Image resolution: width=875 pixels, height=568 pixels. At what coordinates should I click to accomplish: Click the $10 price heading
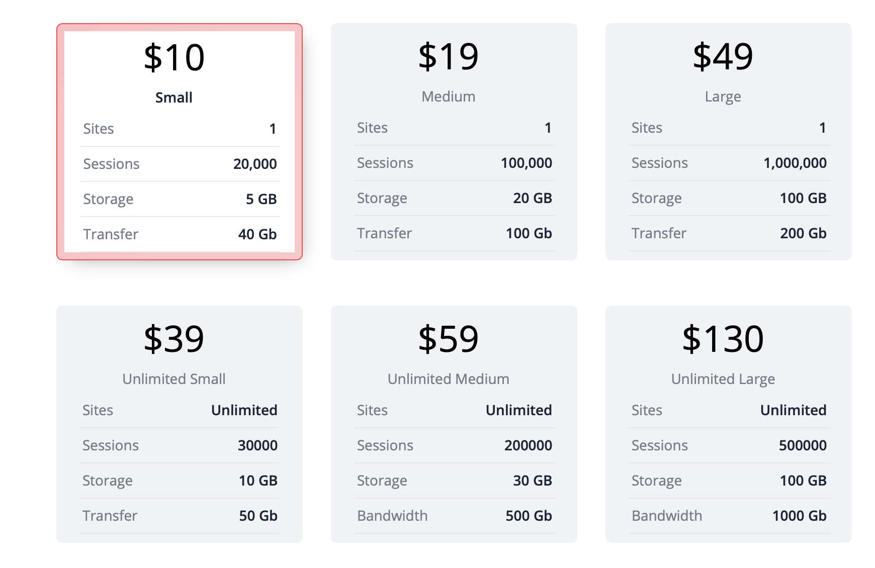[x=174, y=57]
